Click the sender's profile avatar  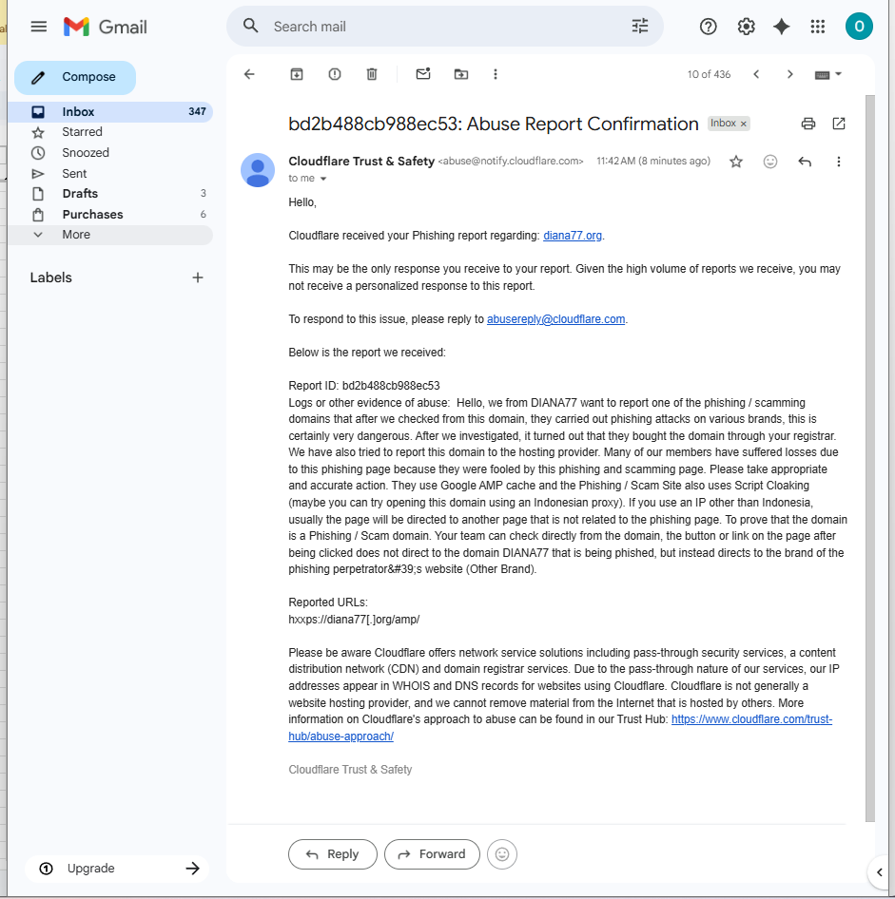click(258, 170)
